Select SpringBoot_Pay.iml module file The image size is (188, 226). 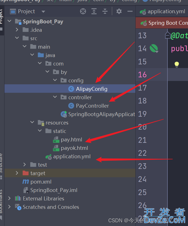pos(54,190)
